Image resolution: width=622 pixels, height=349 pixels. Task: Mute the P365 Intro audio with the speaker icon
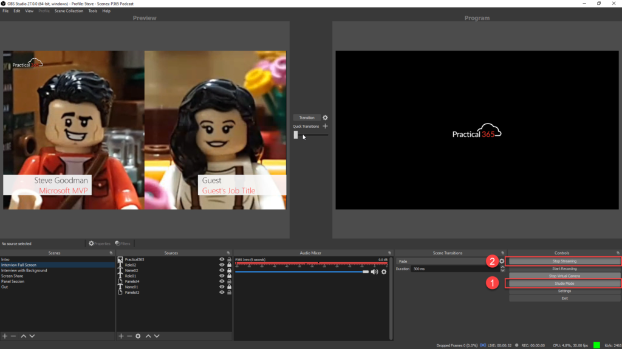tap(374, 272)
